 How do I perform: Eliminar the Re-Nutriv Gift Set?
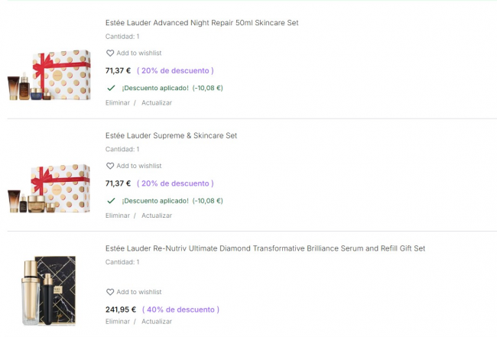click(x=117, y=322)
